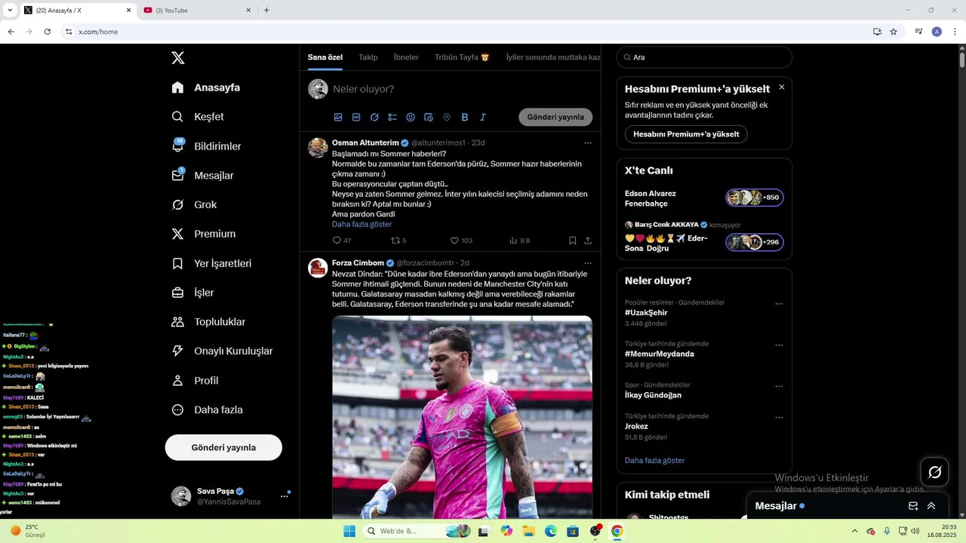Open Topluluklar communities
This screenshot has width=966, height=543.
pos(208,322)
